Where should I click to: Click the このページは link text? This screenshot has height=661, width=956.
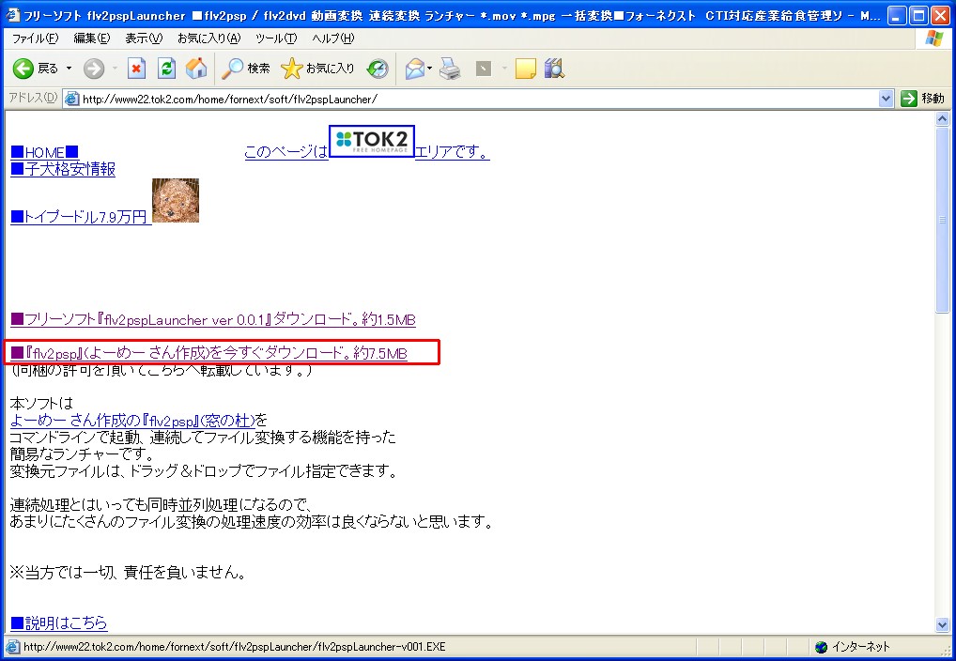[285, 152]
